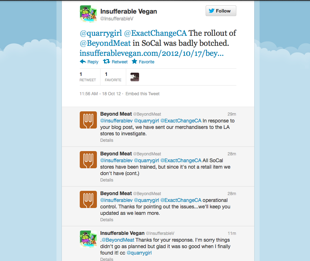Expand Details under the SoCal stores reply
310x261 pixels.
(x=107, y=180)
